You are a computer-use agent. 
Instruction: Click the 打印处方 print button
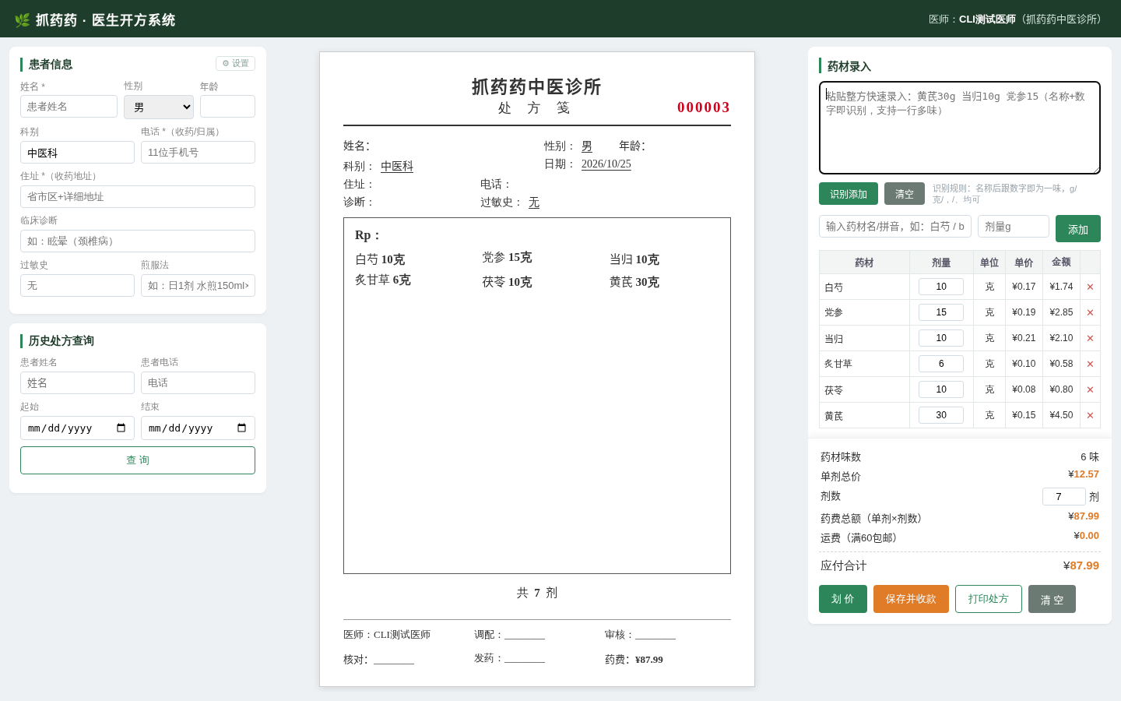[989, 599]
